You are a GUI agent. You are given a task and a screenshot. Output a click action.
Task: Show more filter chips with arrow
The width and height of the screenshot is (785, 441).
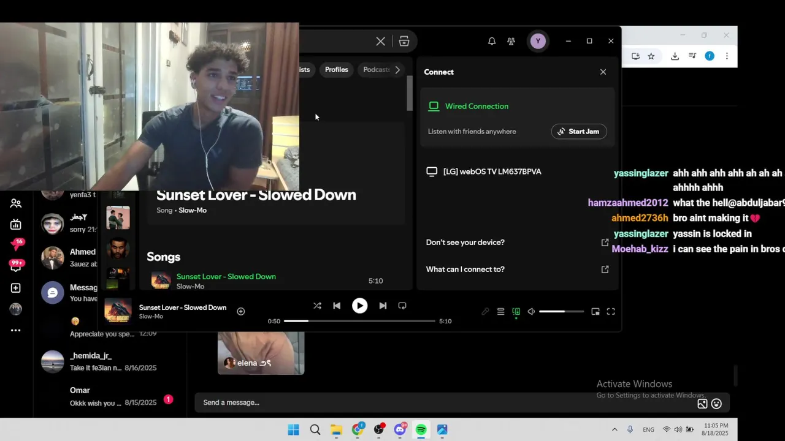click(x=397, y=70)
